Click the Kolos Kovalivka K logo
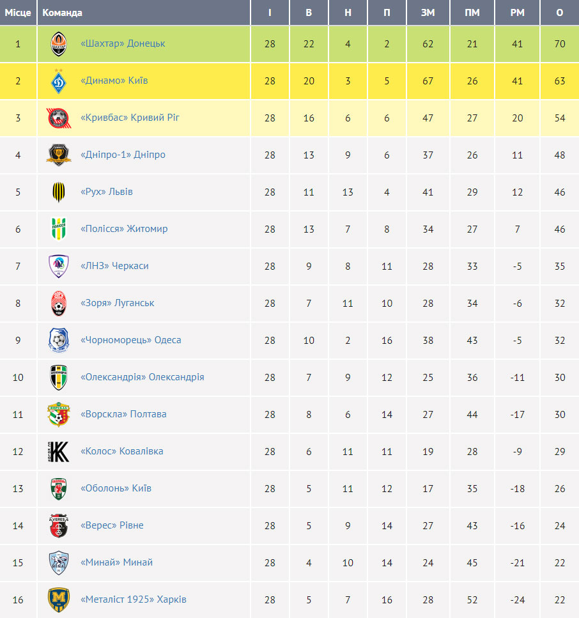Image resolution: width=579 pixels, height=618 pixels. coord(59,451)
